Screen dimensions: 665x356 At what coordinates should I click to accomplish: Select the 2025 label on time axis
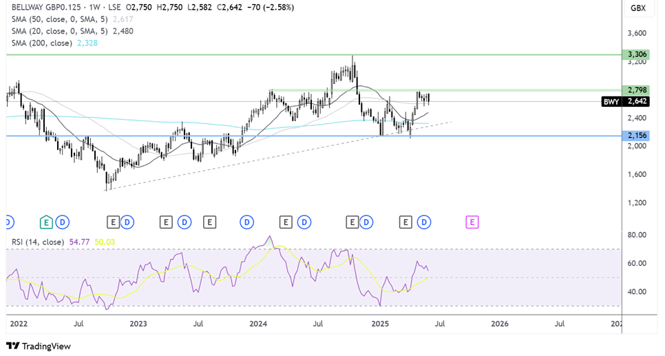point(380,324)
